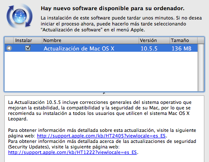The width and height of the screenshot is (209, 162).
Task: Sort updates by Tamaño column
Action: 184,40
